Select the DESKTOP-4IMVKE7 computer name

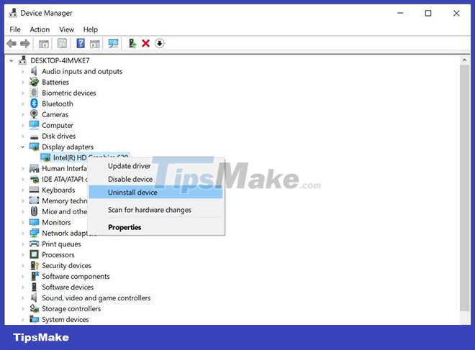point(60,60)
